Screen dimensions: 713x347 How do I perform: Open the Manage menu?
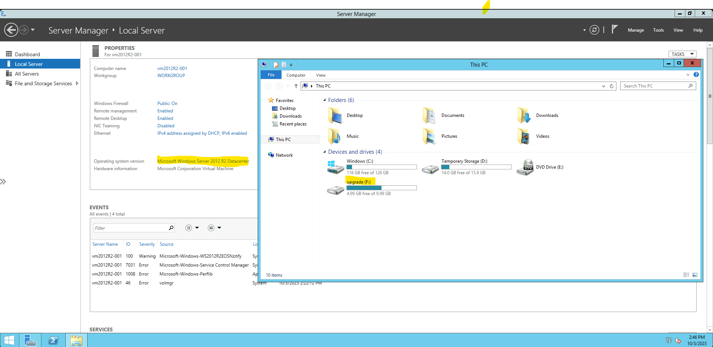[x=636, y=30]
